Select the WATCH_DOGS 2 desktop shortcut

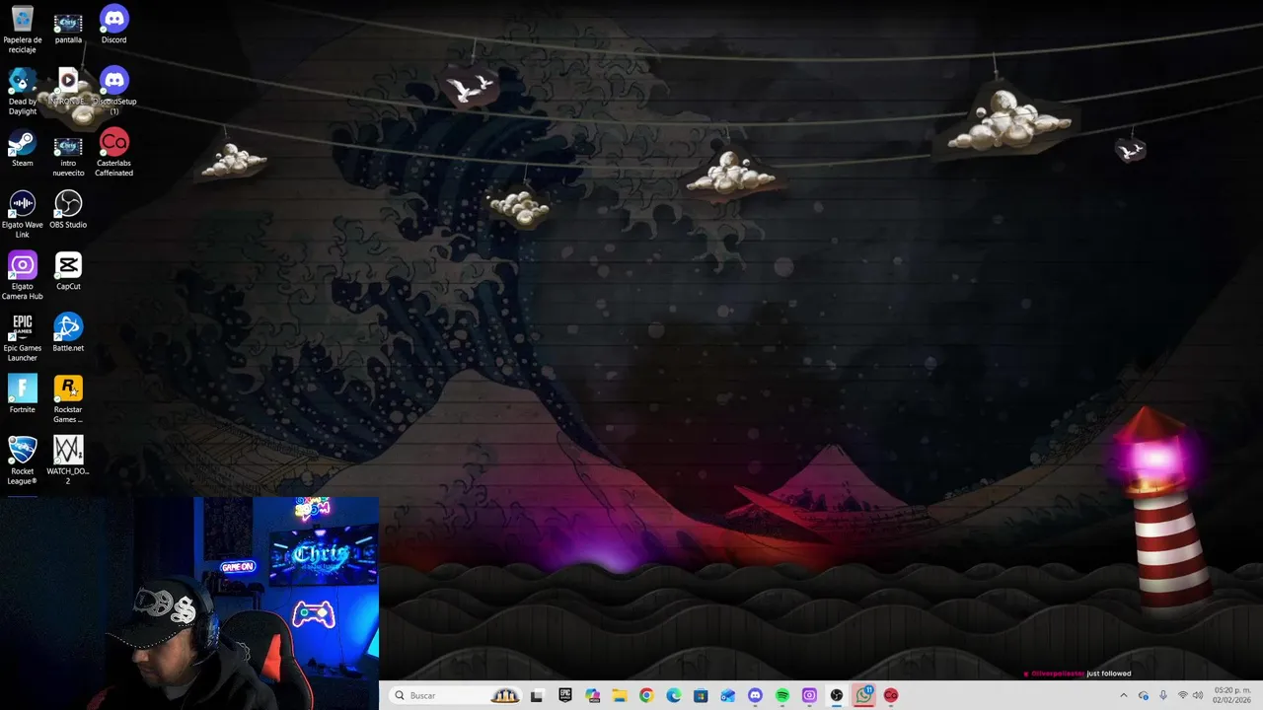68,461
